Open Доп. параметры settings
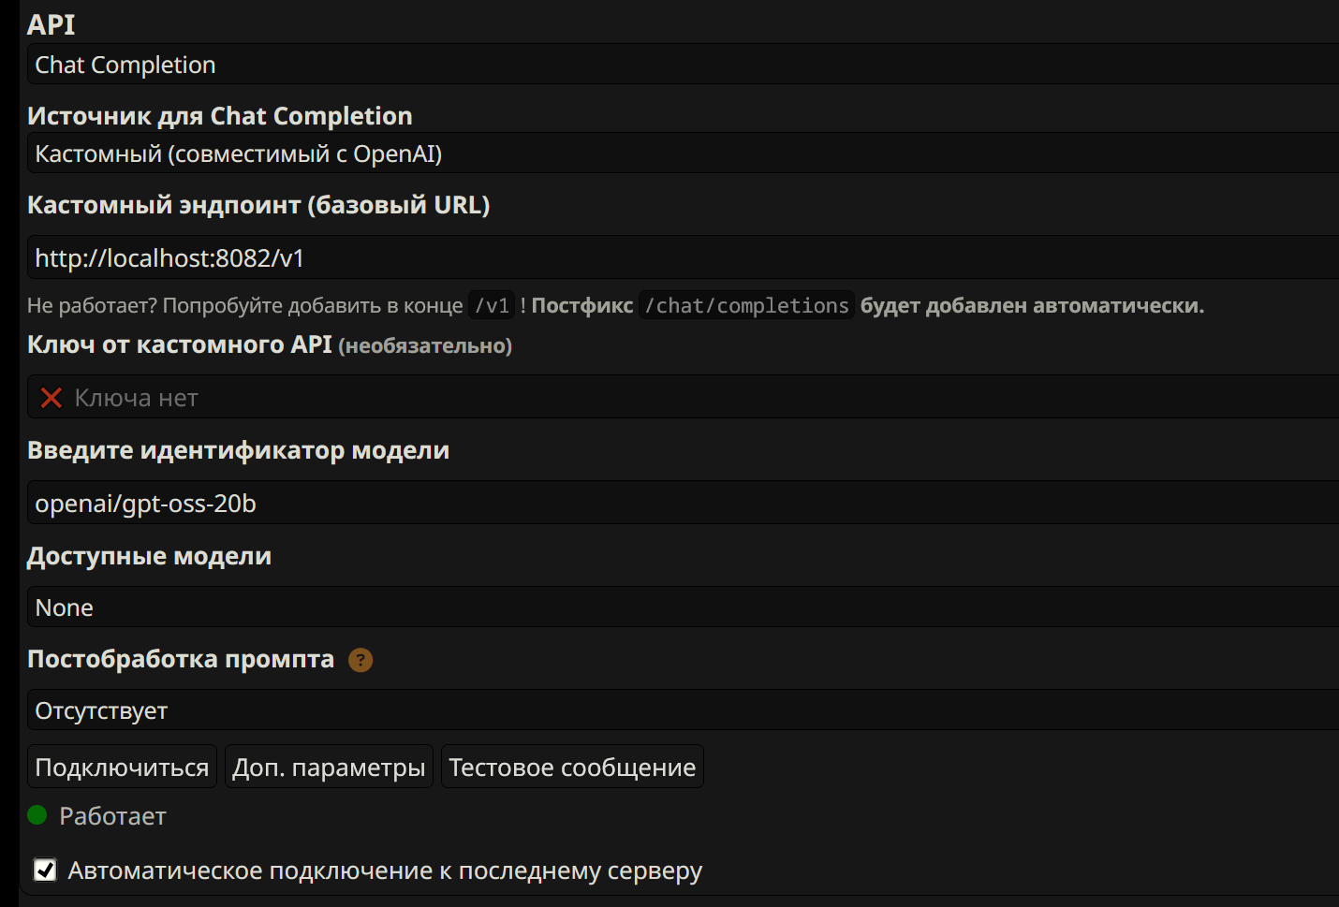1339x907 pixels. pyautogui.click(x=329, y=767)
